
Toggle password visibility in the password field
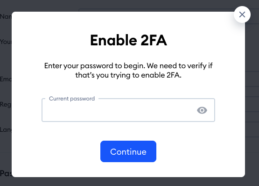(x=202, y=110)
